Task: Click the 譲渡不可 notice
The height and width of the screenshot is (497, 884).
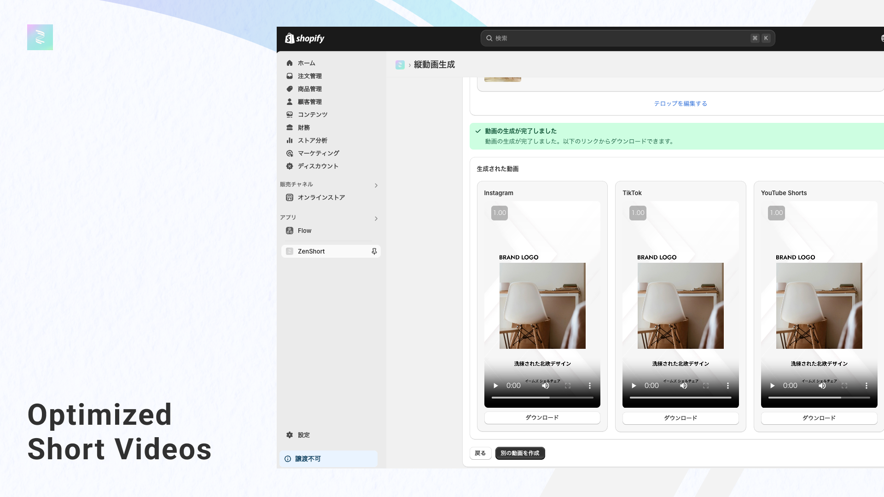Action: click(328, 459)
